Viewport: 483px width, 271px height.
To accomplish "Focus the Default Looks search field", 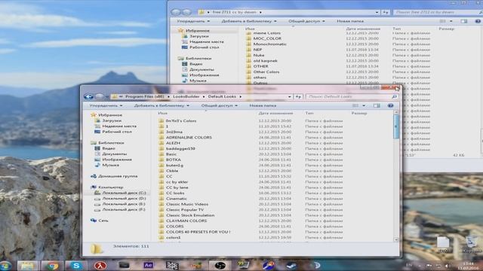I will [349, 97].
